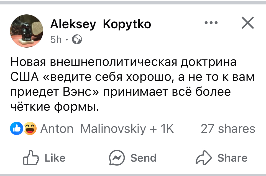Click the Haha laughing emoji reaction
The height and width of the screenshot is (176, 266).
30,129
